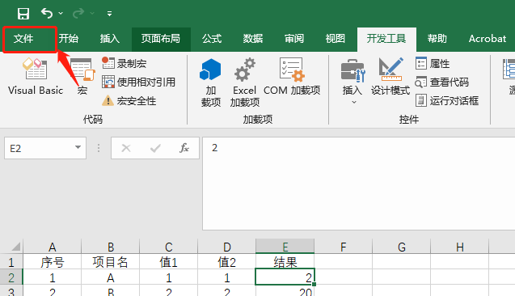Image resolution: width=515 pixels, height=296 pixels.
Task: Open 宏安全性 settings
Action: coord(129,100)
